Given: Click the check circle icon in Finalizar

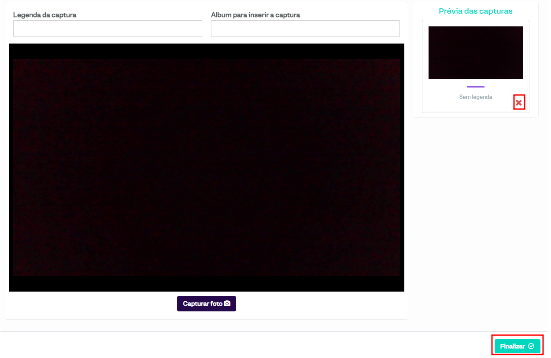Looking at the screenshot, I should click(x=531, y=346).
